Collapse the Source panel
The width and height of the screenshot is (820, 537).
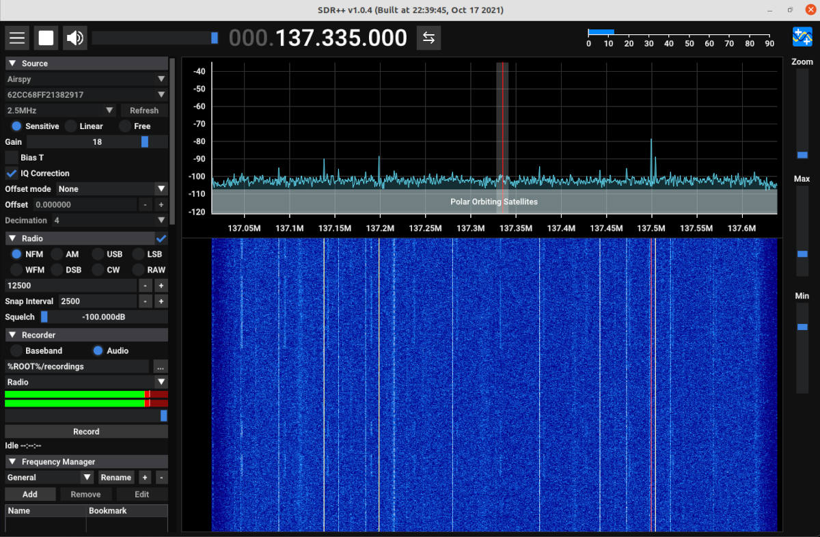(12, 63)
